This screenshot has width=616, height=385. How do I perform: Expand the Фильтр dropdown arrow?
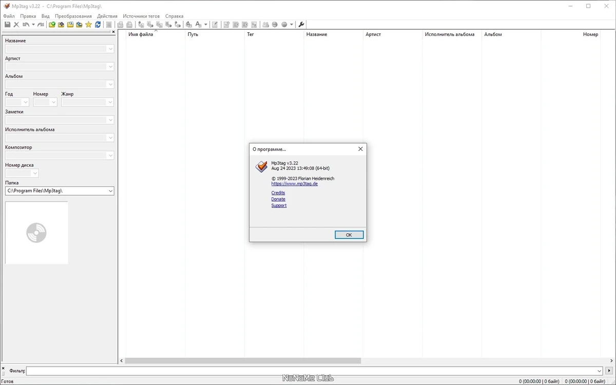(600, 371)
